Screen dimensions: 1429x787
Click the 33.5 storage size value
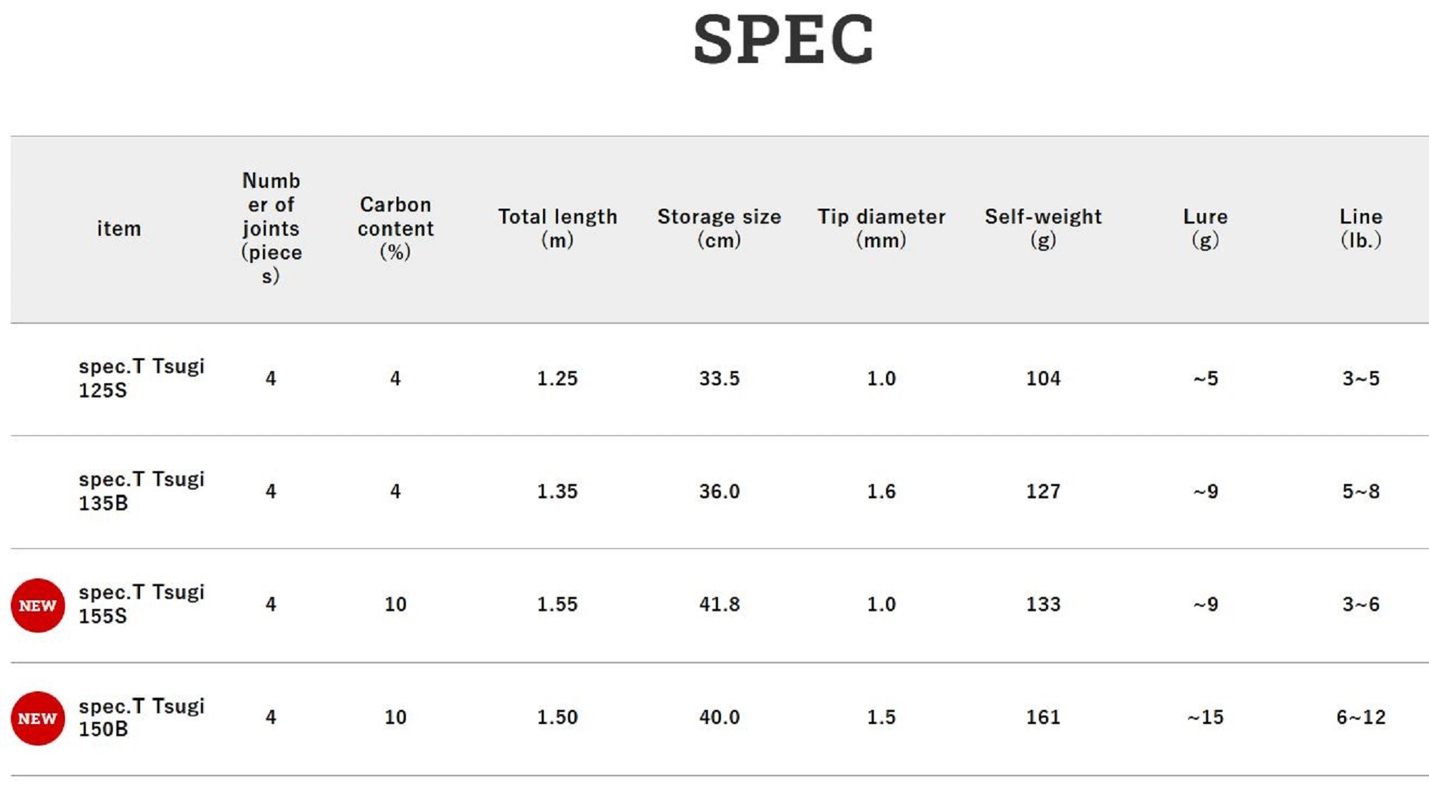pos(719,378)
